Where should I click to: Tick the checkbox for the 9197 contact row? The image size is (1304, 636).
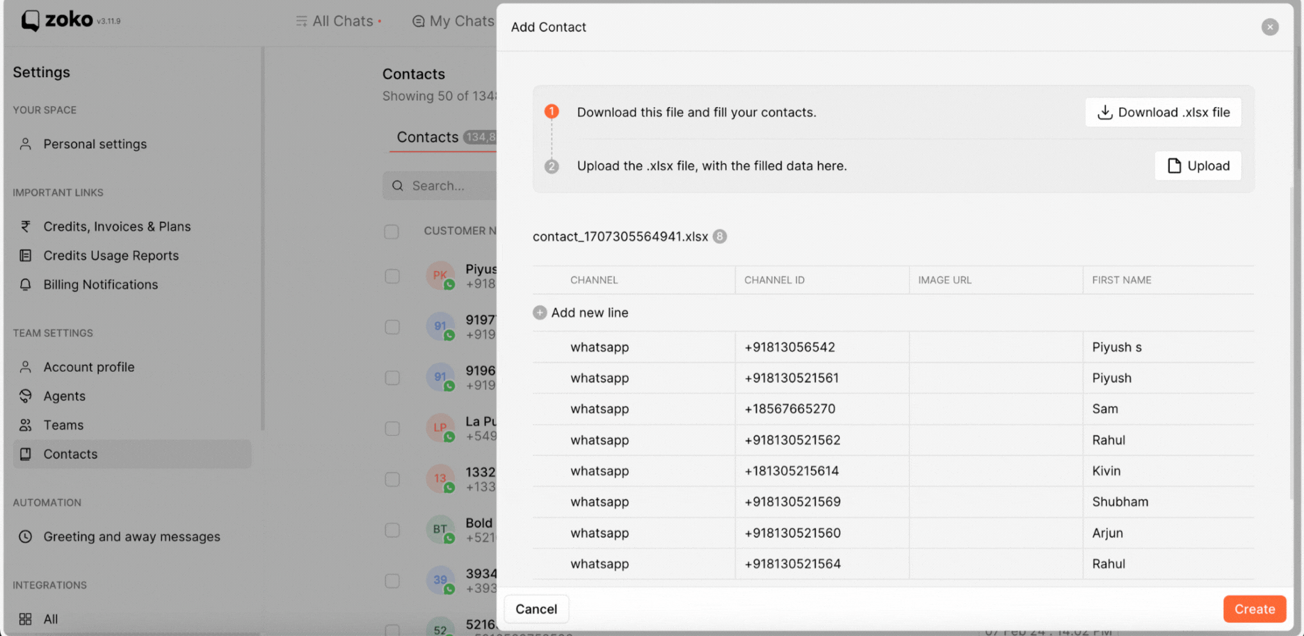pyautogui.click(x=392, y=327)
